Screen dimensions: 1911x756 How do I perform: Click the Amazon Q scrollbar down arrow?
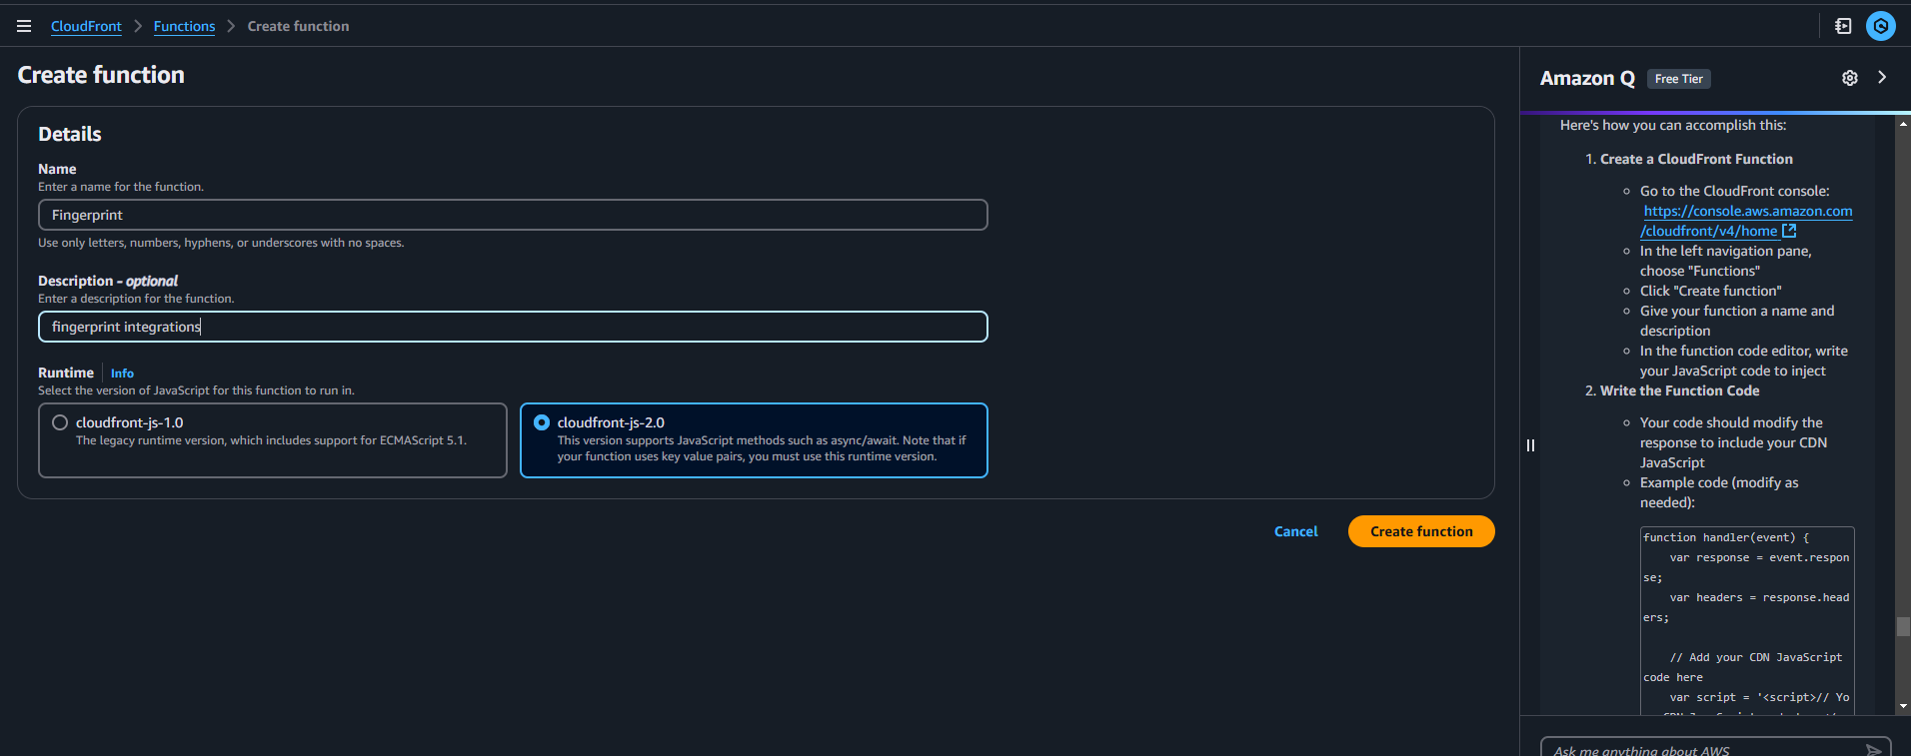1903,706
